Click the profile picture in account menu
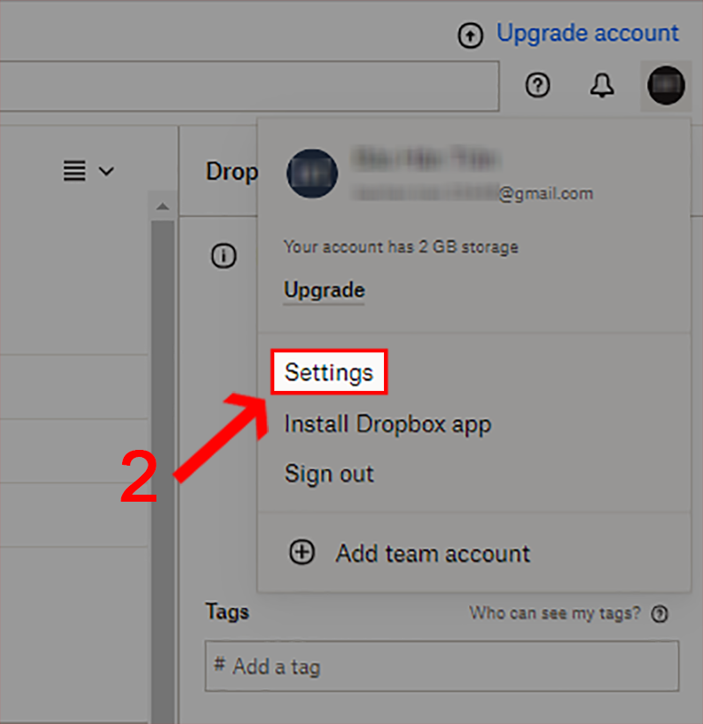This screenshot has height=724, width=703. 312,174
